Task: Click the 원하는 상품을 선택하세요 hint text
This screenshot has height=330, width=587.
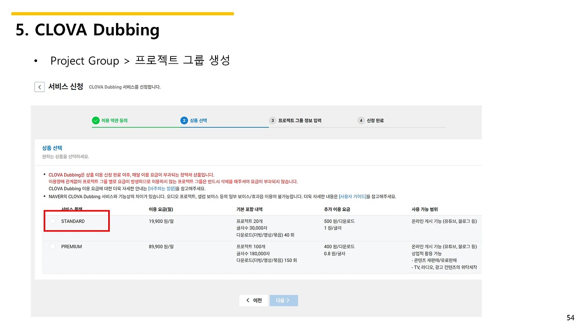Action: click(66, 156)
